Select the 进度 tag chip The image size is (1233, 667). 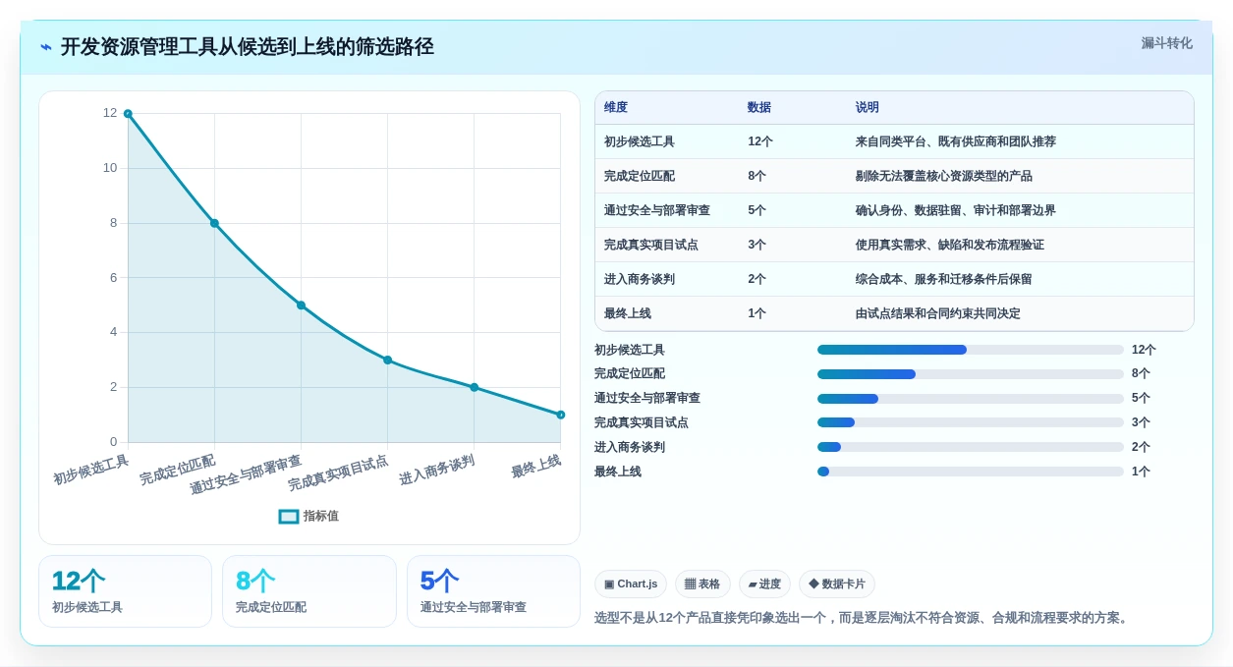pyautogui.click(x=764, y=584)
